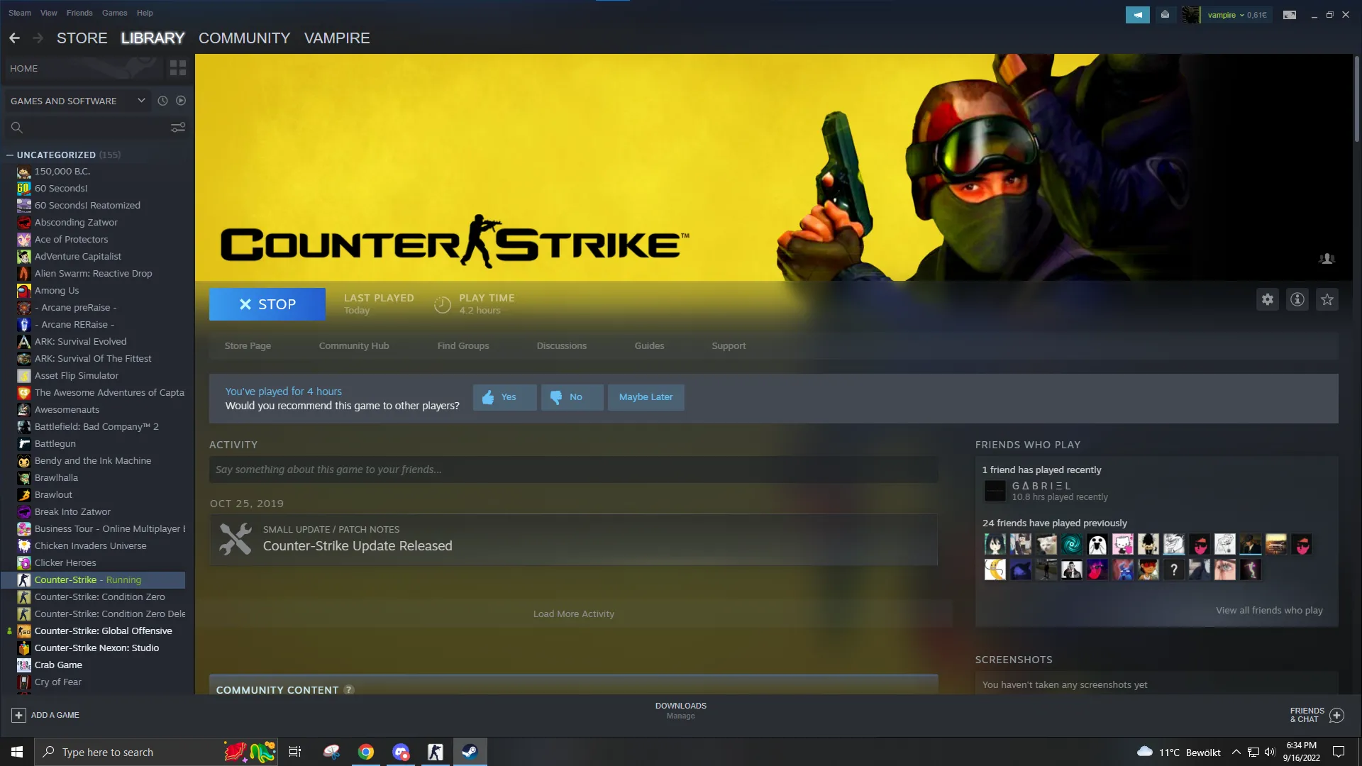1362x766 pixels.
Task: Show game info icon
Action: point(1297,299)
